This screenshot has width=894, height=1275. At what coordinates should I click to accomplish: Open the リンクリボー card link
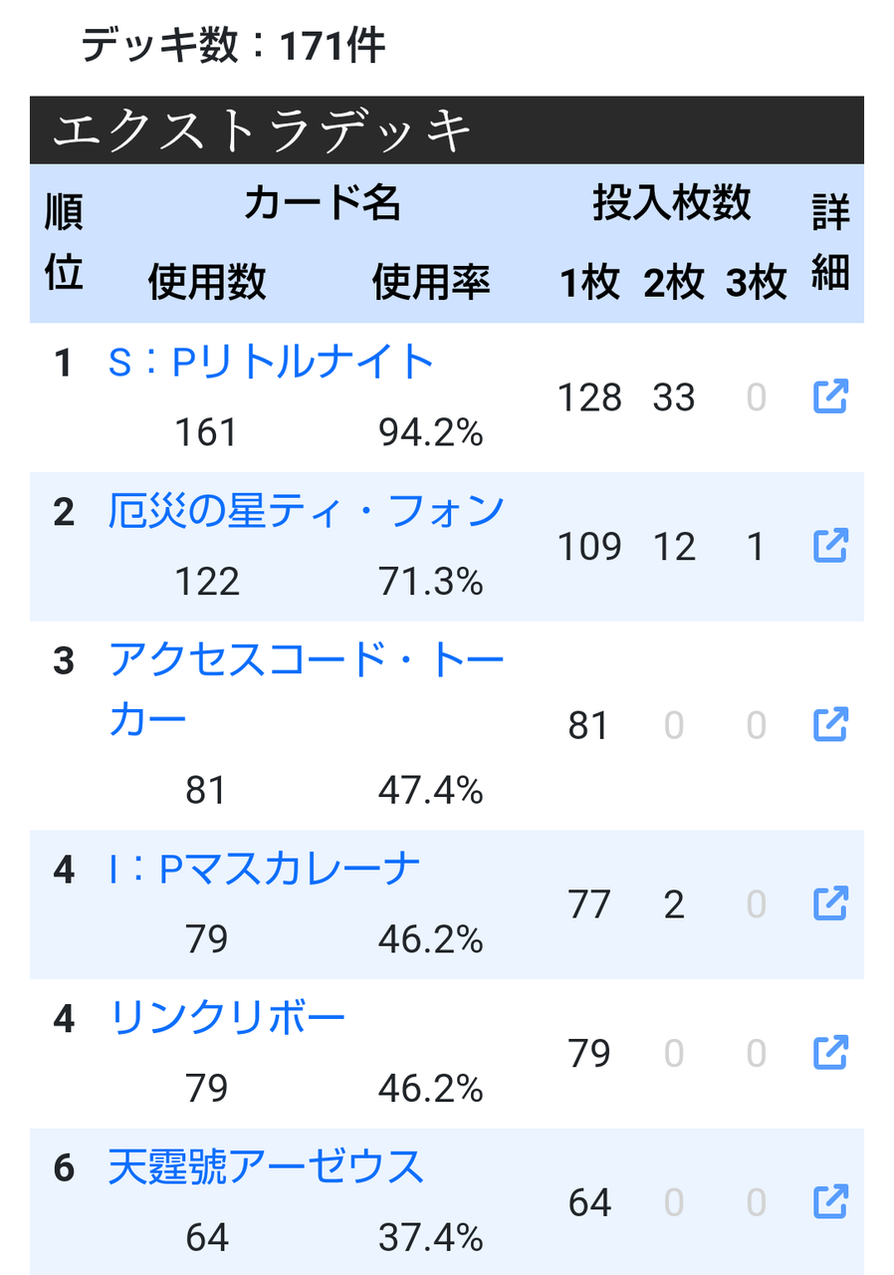[227, 1018]
